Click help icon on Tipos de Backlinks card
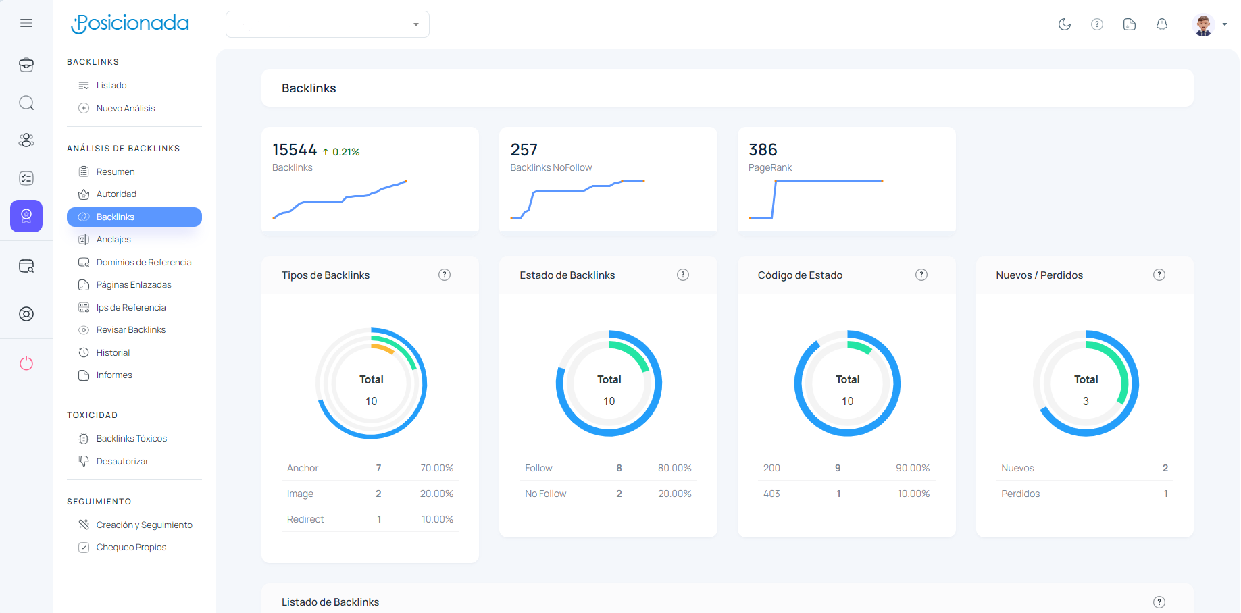 (x=445, y=275)
